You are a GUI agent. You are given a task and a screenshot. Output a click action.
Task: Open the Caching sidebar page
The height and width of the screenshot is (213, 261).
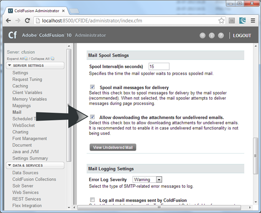click(x=20, y=86)
